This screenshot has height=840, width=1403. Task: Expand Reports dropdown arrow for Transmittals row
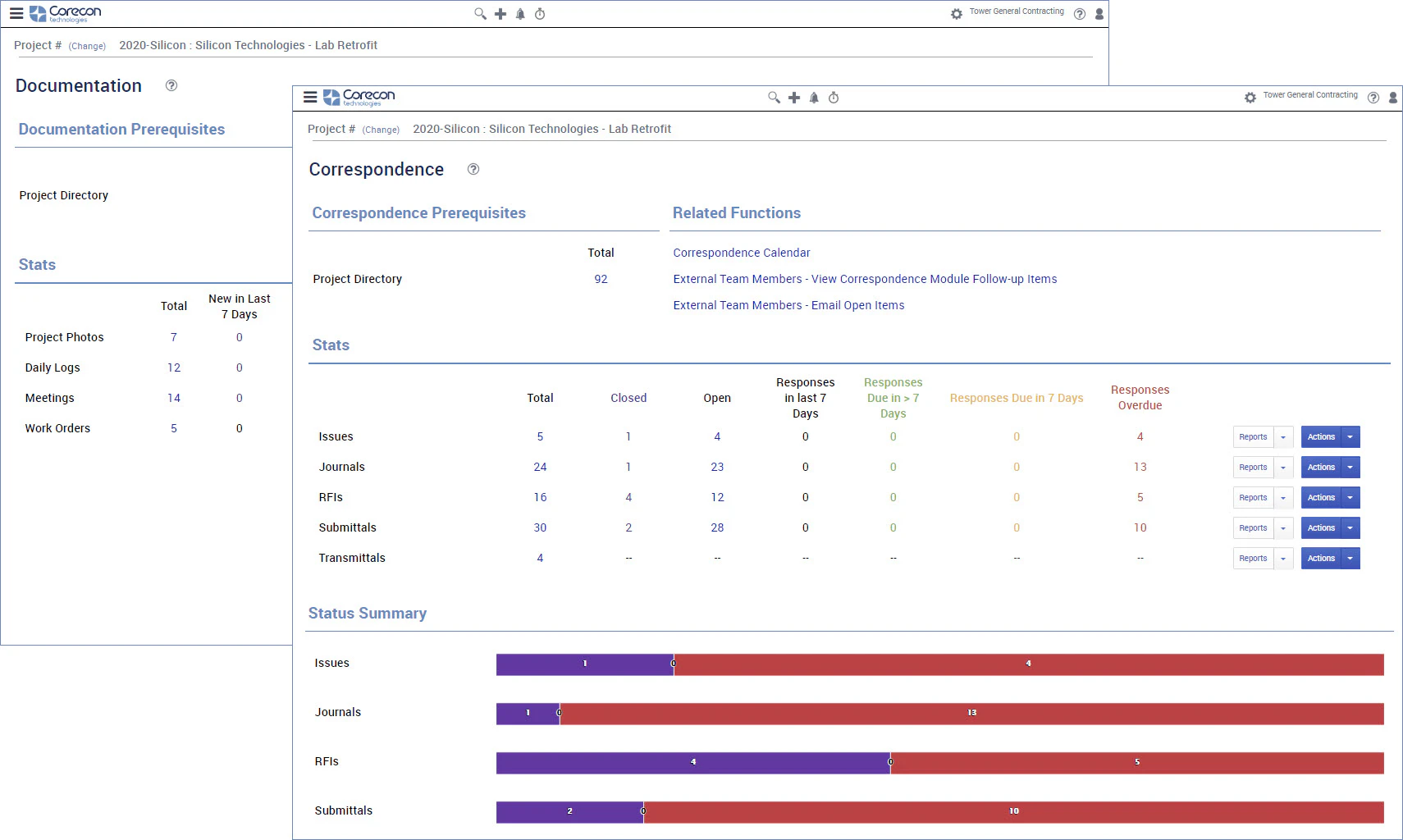pyautogui.click(x=1284, y=559)
